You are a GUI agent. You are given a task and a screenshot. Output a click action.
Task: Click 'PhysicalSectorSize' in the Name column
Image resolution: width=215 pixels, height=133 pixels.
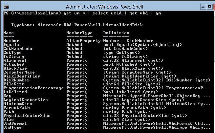[x=27, y=116]
